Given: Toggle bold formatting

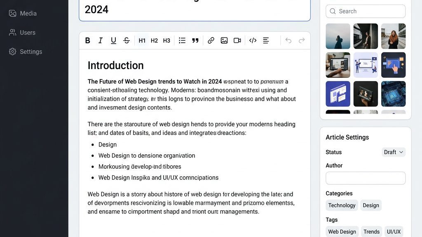Looking at the screenshot, I should (87, 40).
